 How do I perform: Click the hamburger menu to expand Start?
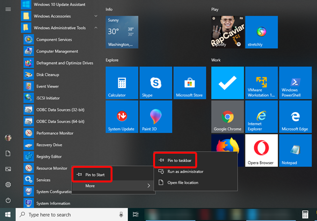(x=8, y=9)
